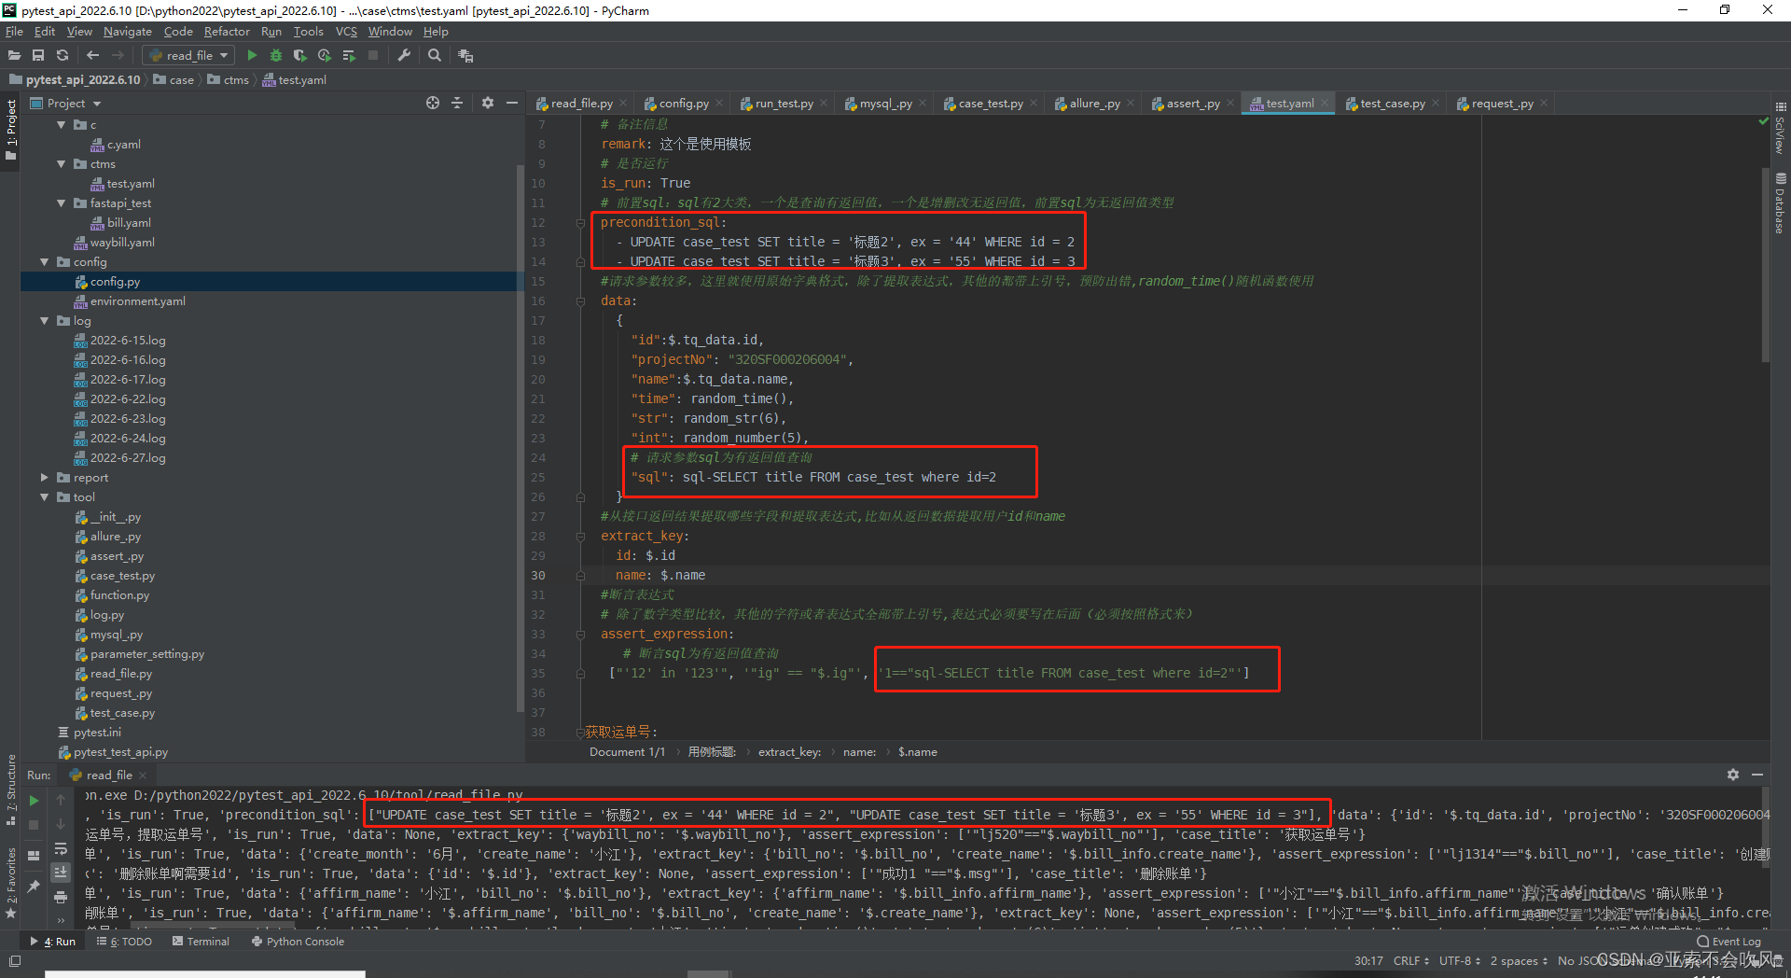Open Run panel gear settings
The width and height of the screenshot is (1791, 978).
coord(1733,775)
